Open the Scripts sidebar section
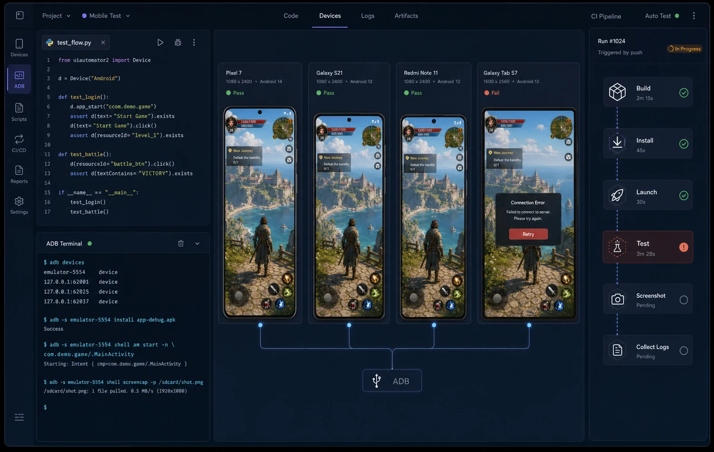The width and height of the screenshot is (714, 452). pyautogui.click(x=19, y=112)
